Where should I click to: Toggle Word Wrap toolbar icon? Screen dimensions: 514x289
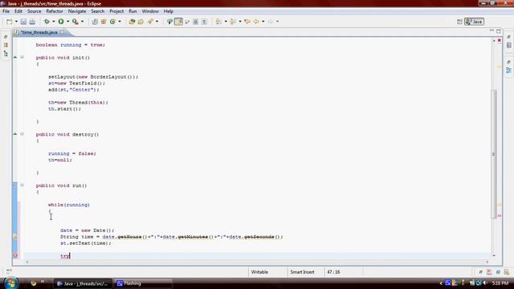187,22
